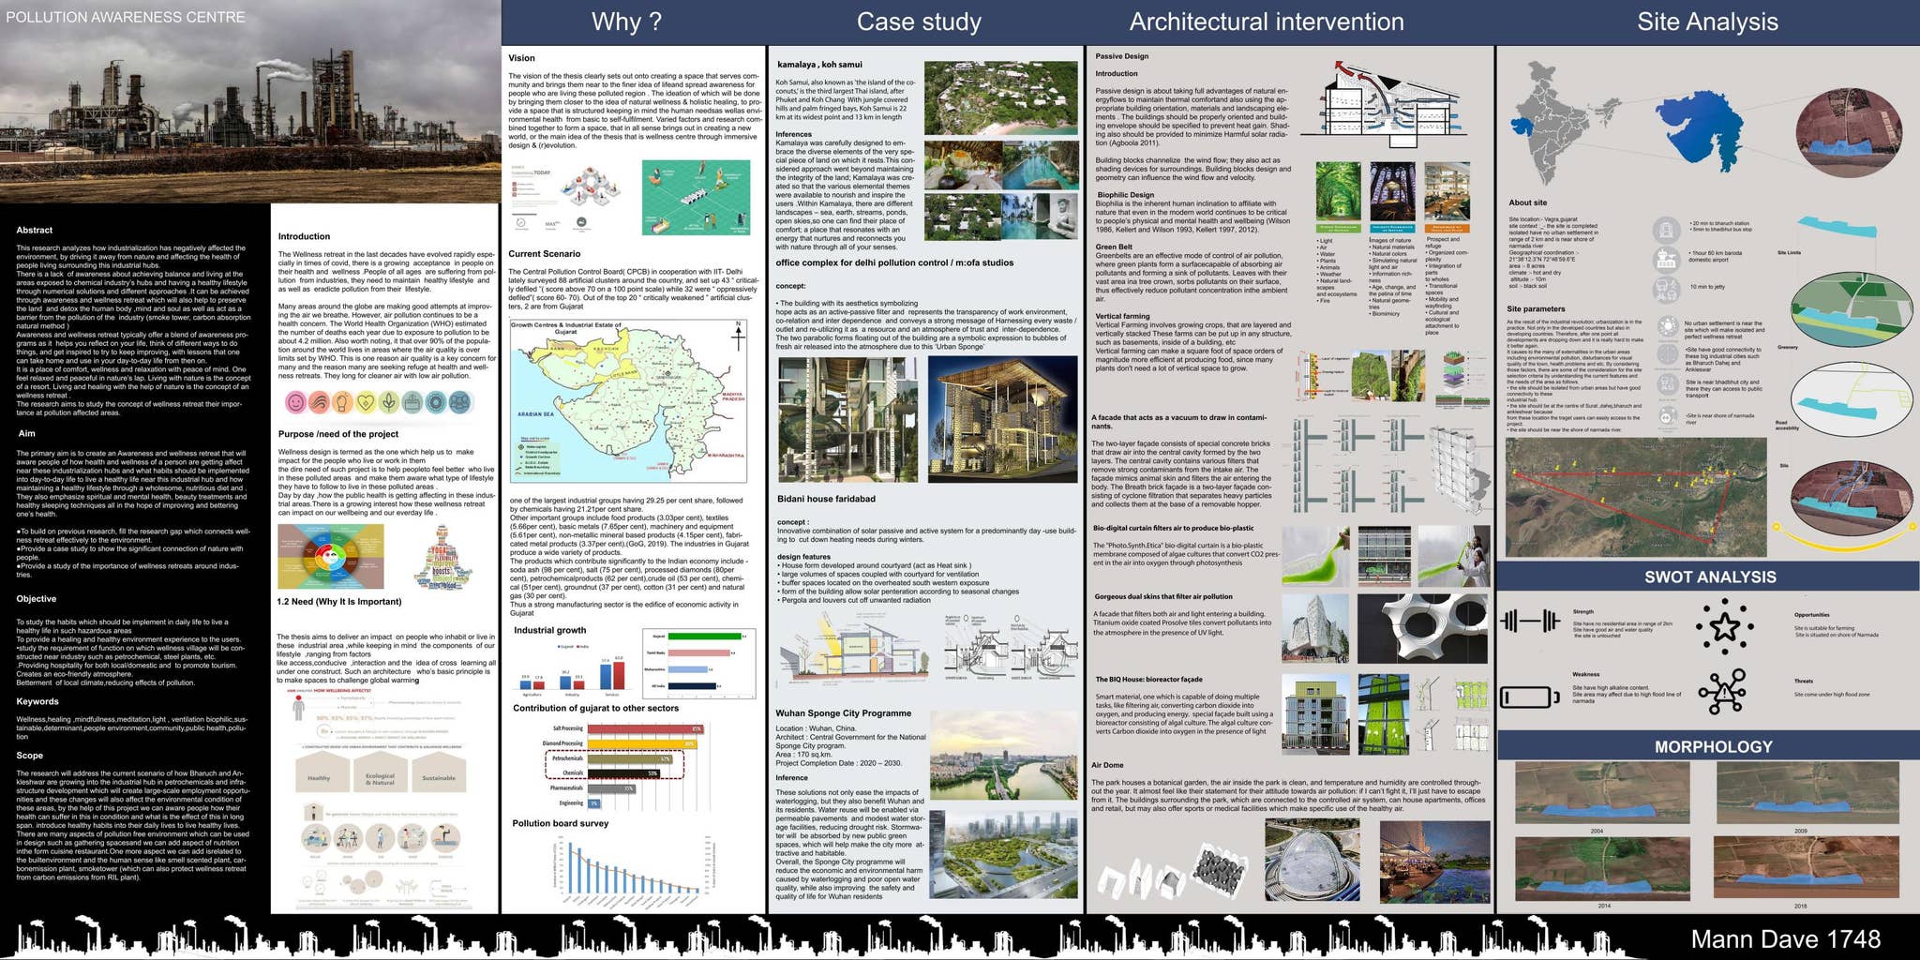Click the north arrow on Gujarat map
The width and height of the screenshot is (1920, 960).
738,335
